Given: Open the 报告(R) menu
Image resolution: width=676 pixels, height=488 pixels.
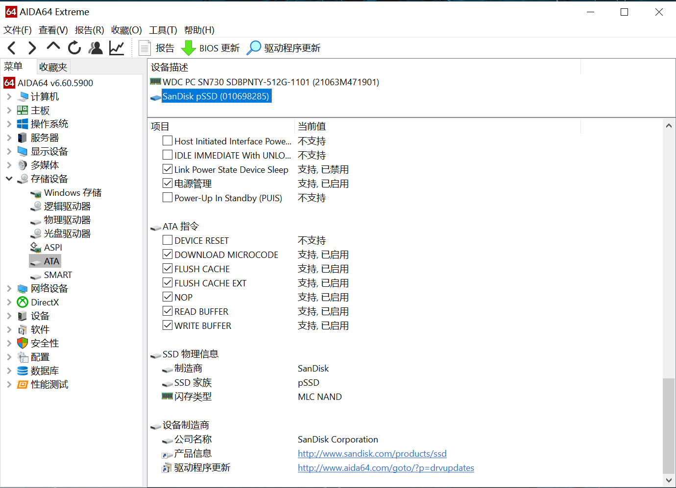Looking at the screenshot, I should (x=90, y=30).
